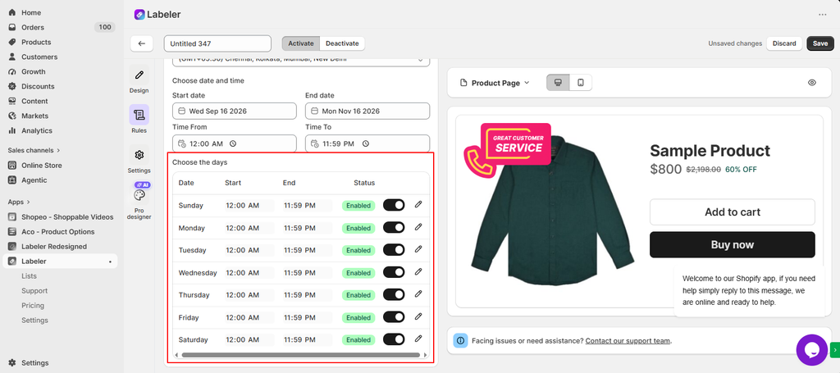Viewport: 840px width, 373px height.
Task: Select Deactivate tab
Action: (342, 43)
